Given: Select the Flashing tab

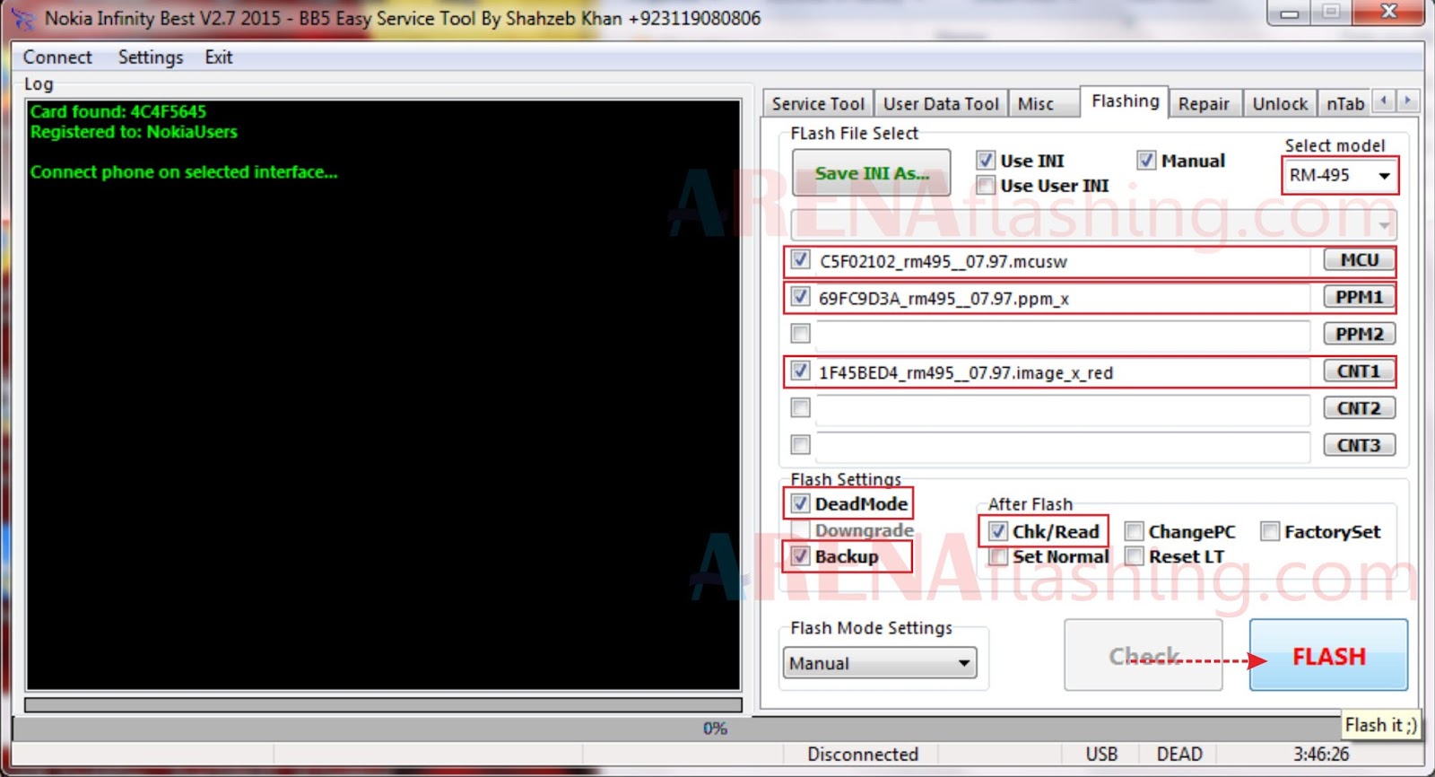Looking at the screenshot, I should tap(1125, 101).
